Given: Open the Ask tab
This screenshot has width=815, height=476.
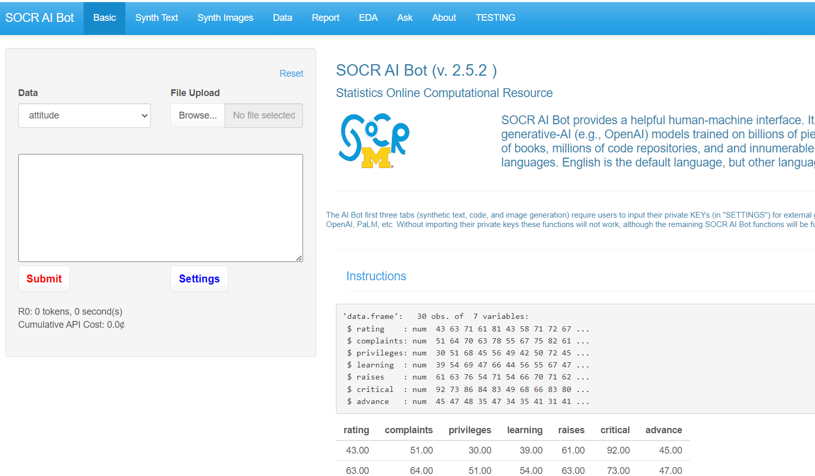Looking at the screenshot, I should 405,17.
